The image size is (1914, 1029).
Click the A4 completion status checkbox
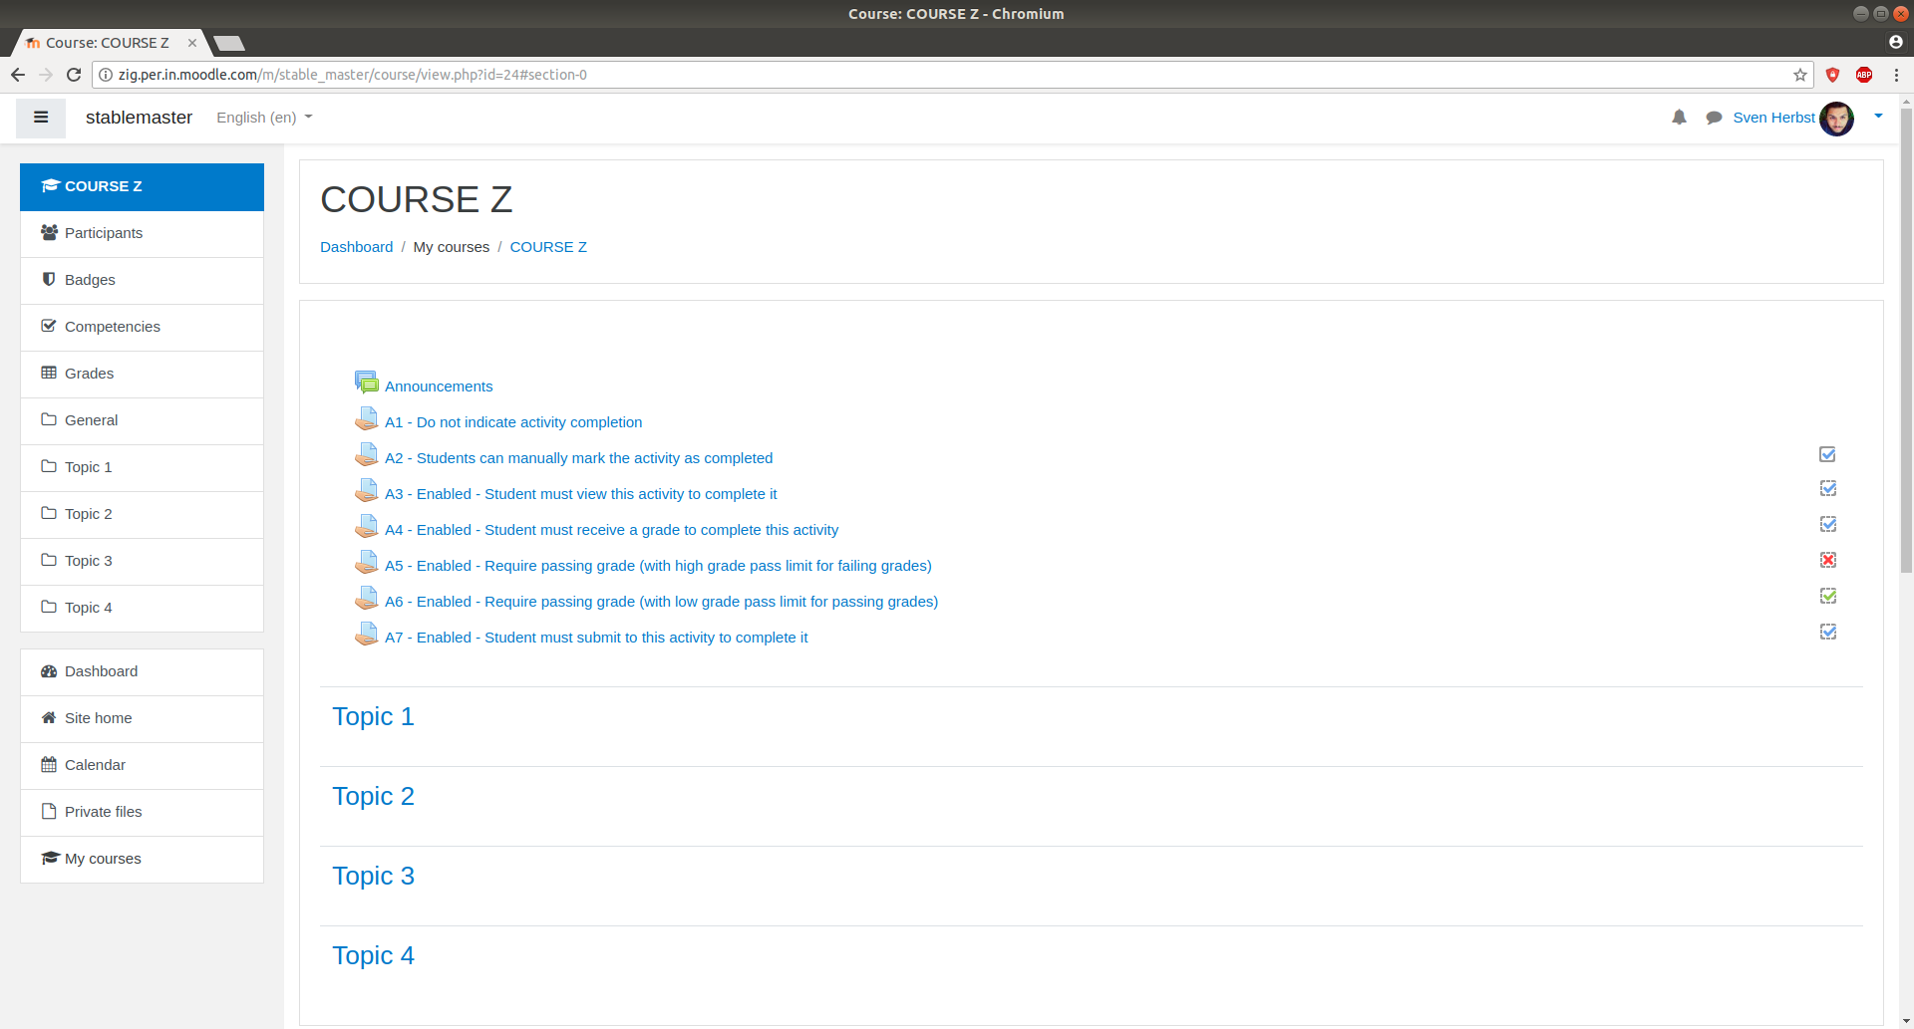1827,524
